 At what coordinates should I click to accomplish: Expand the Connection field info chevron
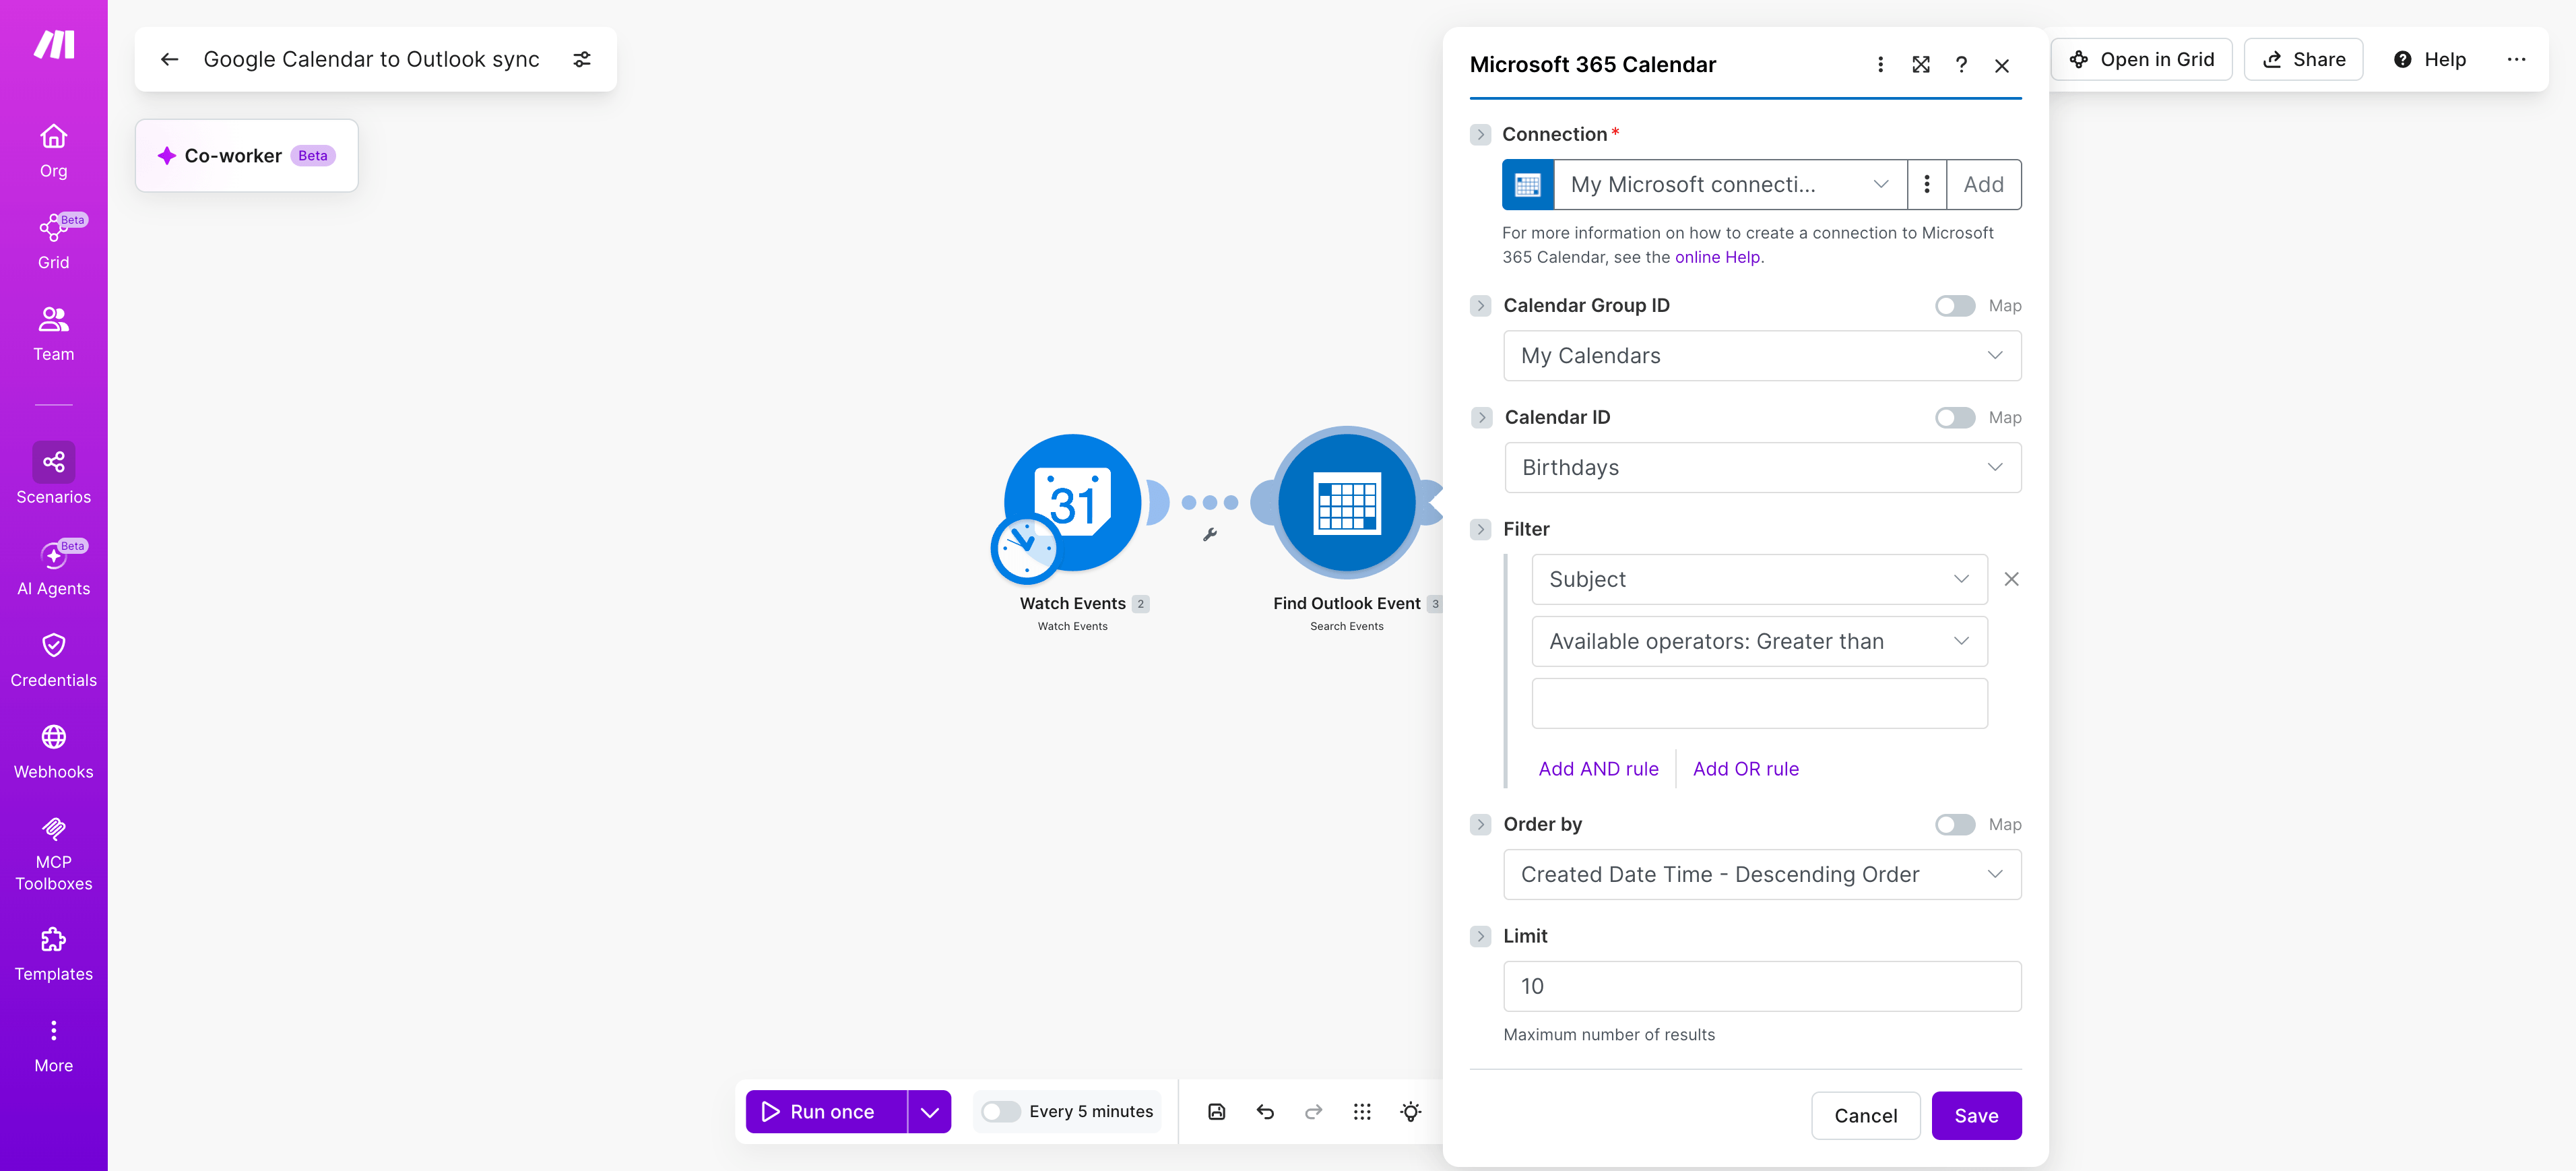click(x=1480, y=134)
